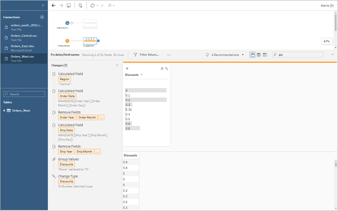Click the Discounts column header in grid
338x211 pixels.
click(131, 155)
